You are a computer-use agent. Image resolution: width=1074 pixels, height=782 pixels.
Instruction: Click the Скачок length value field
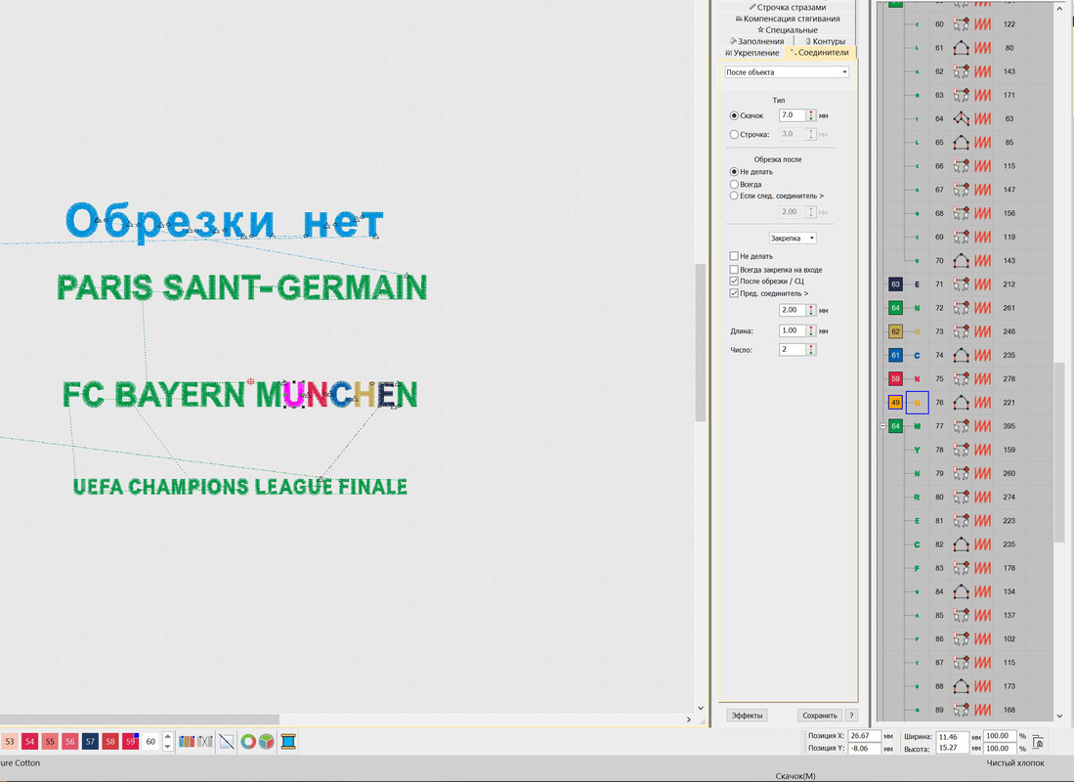[x=792, y=115]
